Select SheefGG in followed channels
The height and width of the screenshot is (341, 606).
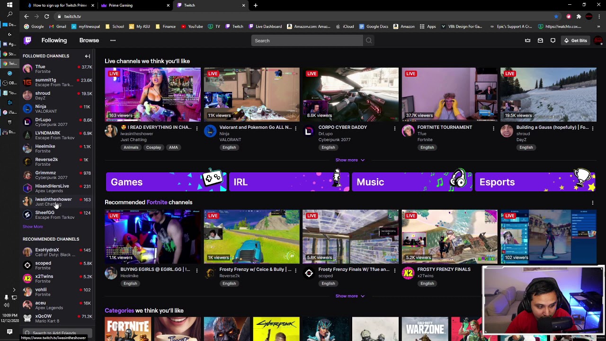pos(57,215)
